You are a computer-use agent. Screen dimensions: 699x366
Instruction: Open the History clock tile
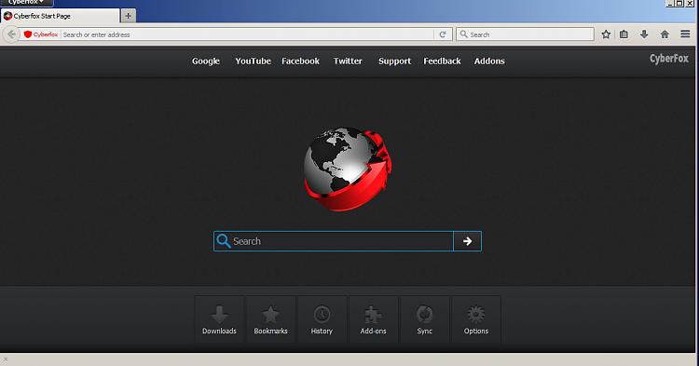(x=322, y=319)
